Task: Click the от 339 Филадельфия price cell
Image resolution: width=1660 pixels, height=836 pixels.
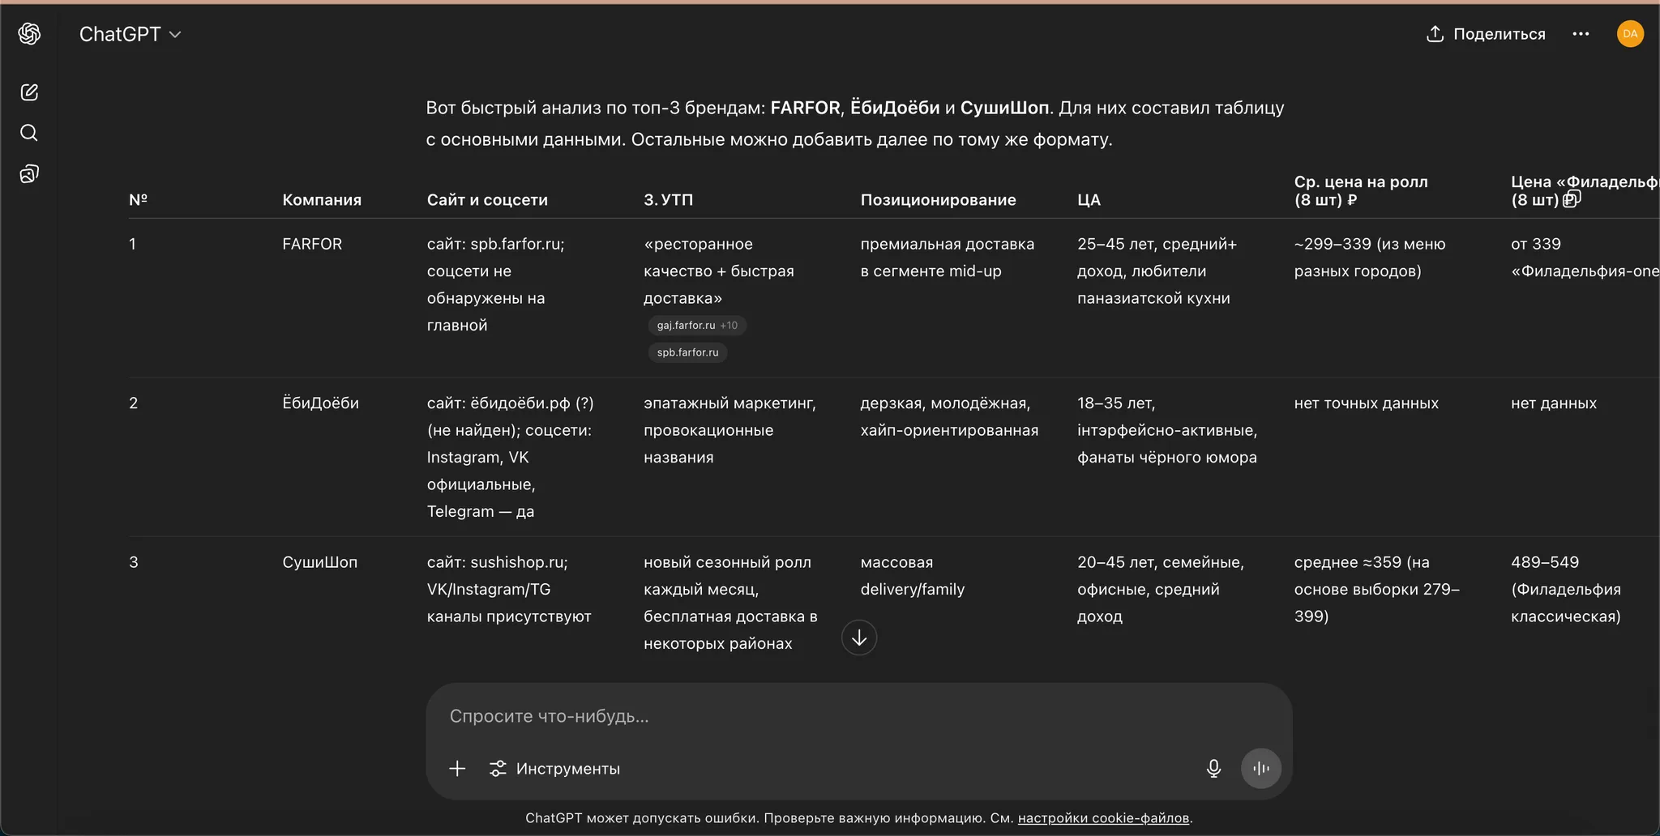Action: pyautogui.click(x=1585, y=258)
